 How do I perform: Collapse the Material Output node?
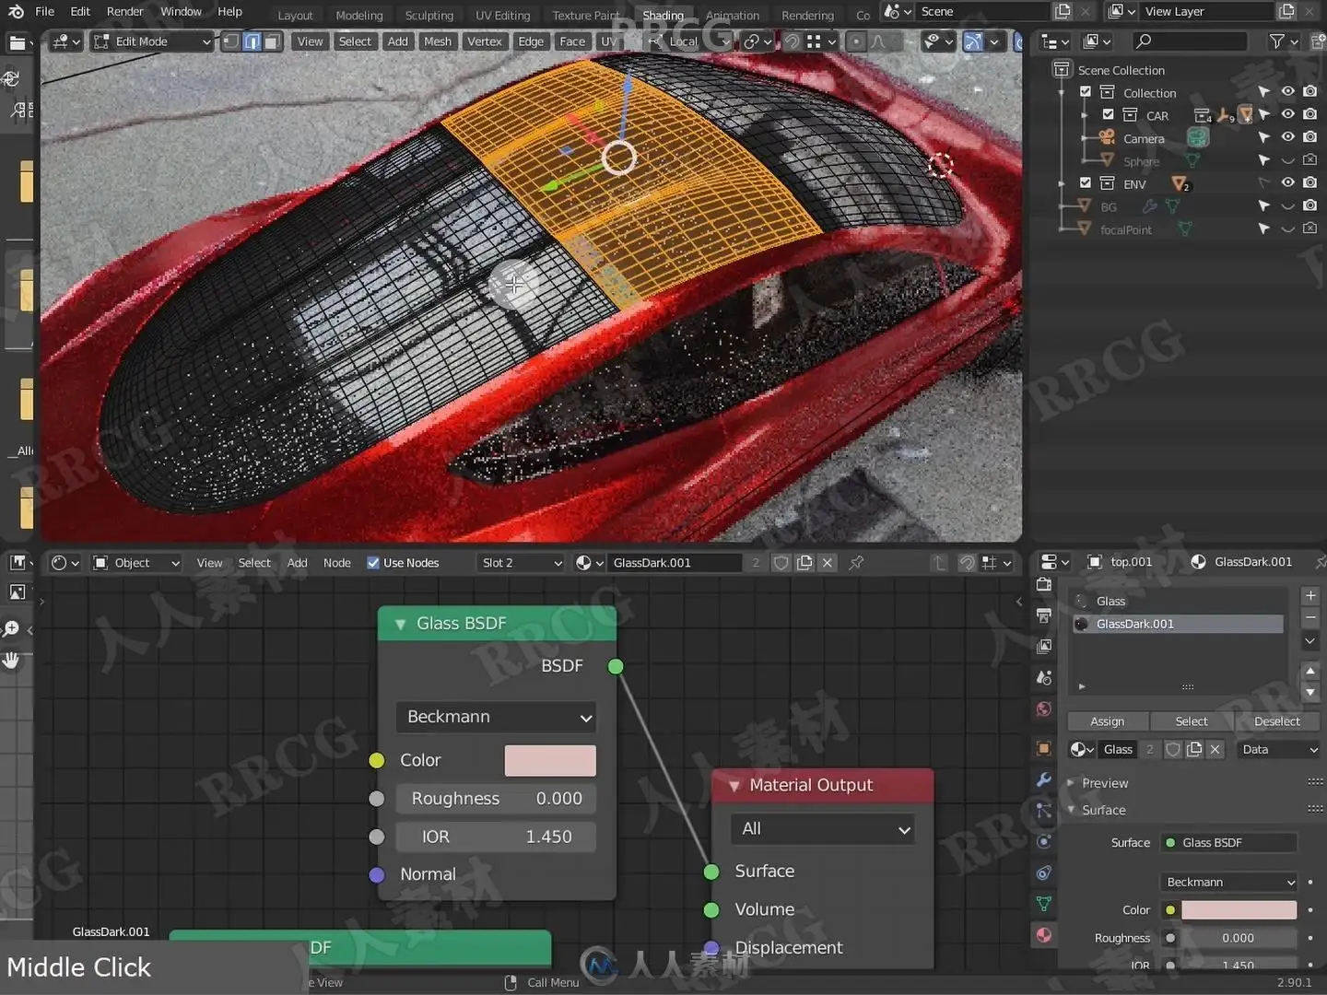pos(734,786)
